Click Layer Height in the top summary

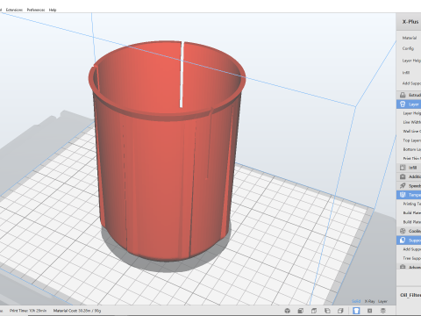411,61
